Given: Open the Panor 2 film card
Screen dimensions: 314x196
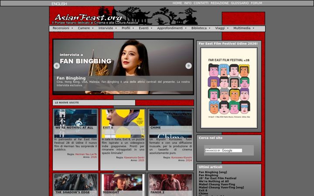Looking at the screenshot, I should tap(171, 185).
